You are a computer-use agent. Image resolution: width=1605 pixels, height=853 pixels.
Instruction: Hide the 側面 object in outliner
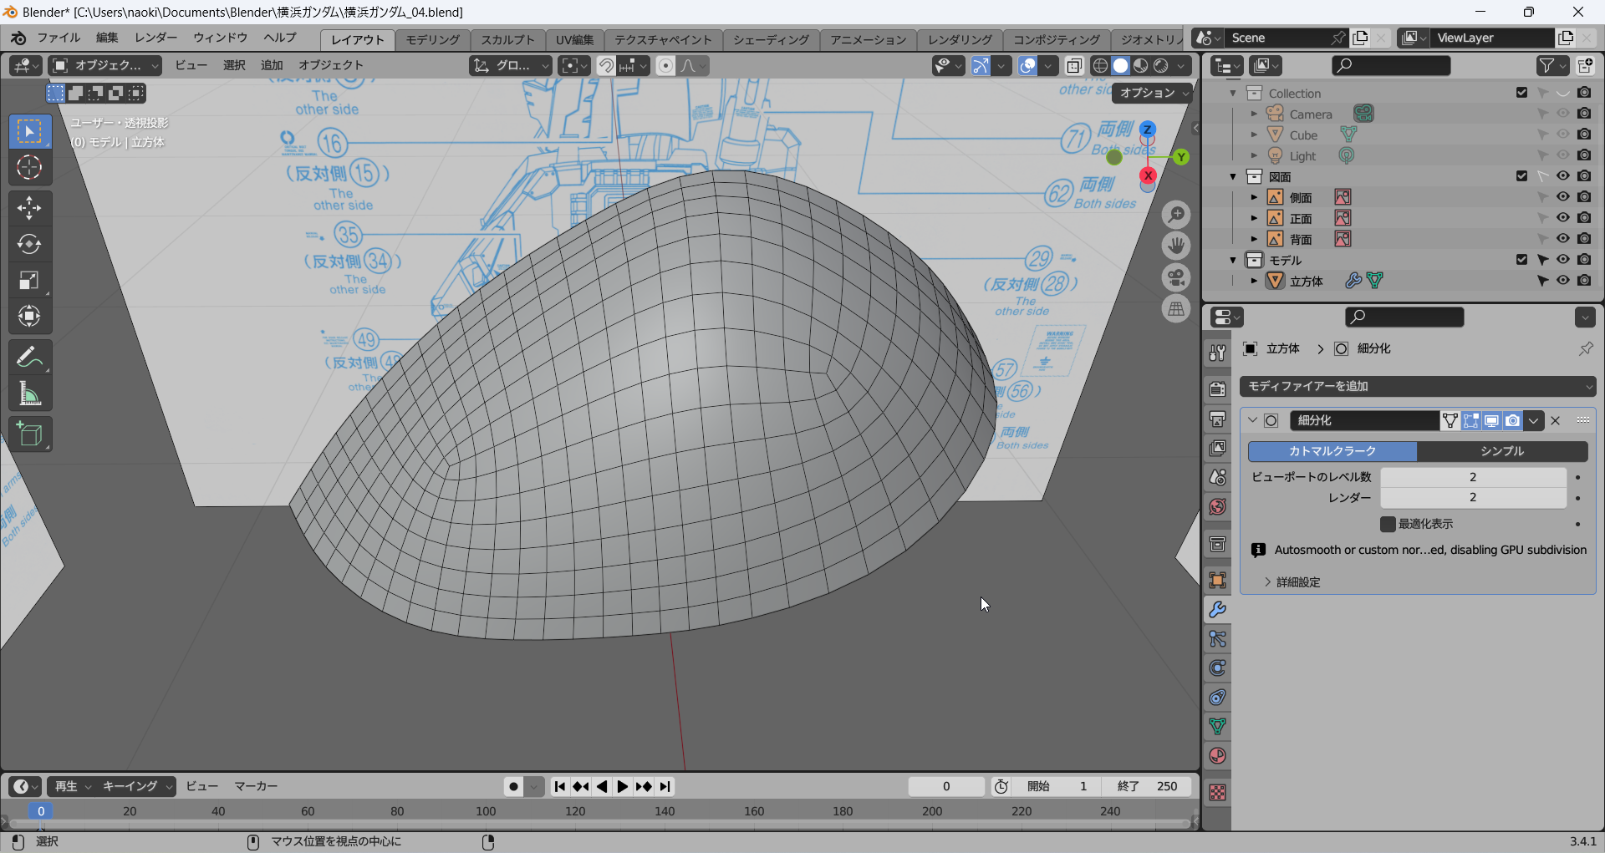[x=1562, y=197]
